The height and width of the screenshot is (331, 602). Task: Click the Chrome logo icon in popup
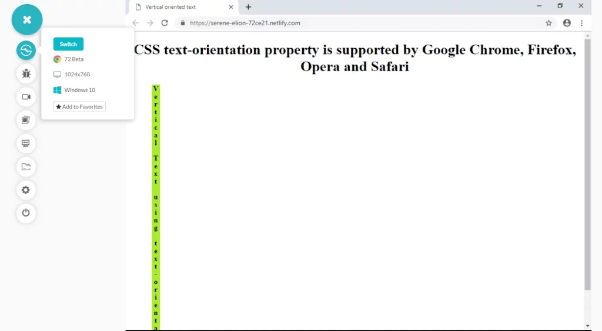(x=57, y=59)
